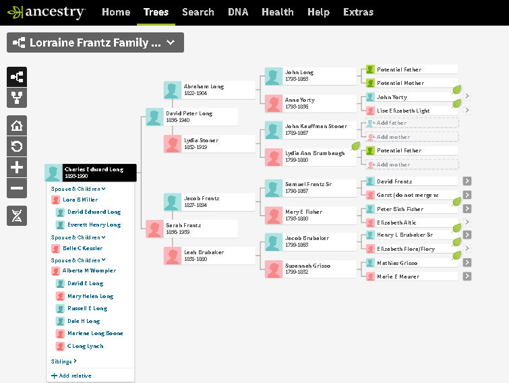Open the DNA menu
Image resolution: width=509 pixels, height=383 pixels.
pos(237,12)
